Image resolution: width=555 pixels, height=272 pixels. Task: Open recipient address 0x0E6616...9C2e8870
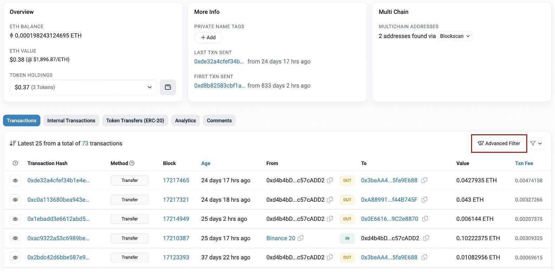click(390, 219)
